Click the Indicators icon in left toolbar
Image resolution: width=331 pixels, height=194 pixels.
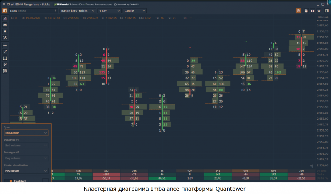click(x=5, y=19)
